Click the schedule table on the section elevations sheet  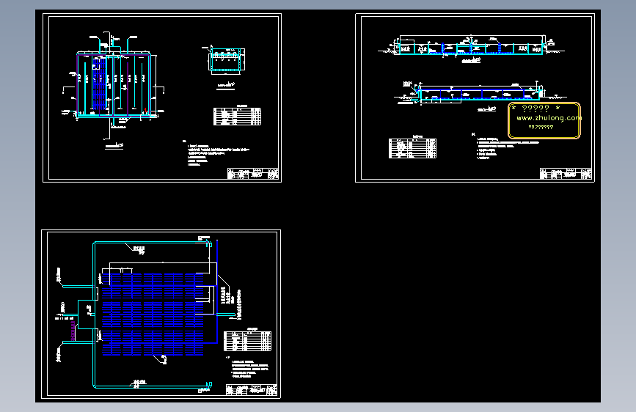(412, 148)
